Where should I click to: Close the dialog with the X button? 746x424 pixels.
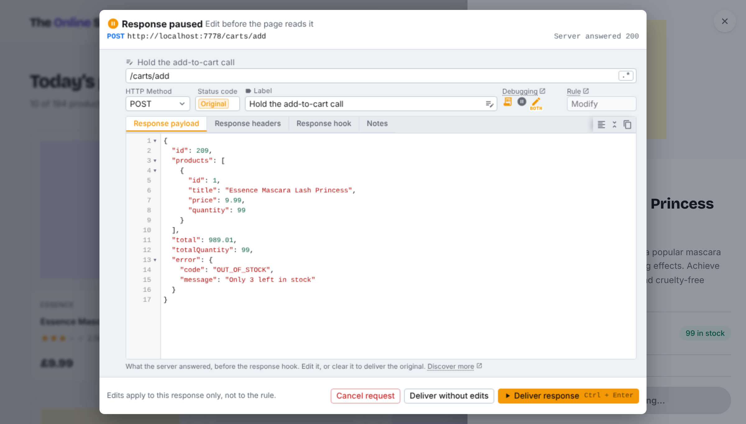[725, 21]
